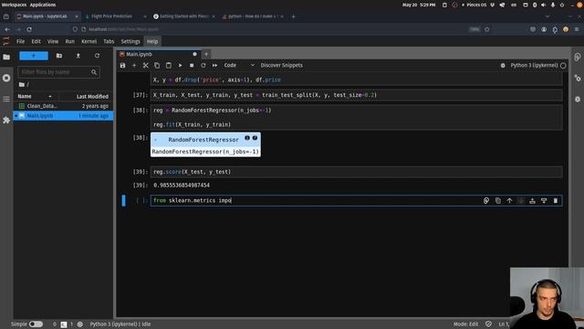
Task: Toggle Simple interface mode switch
Action: (36, 324)
